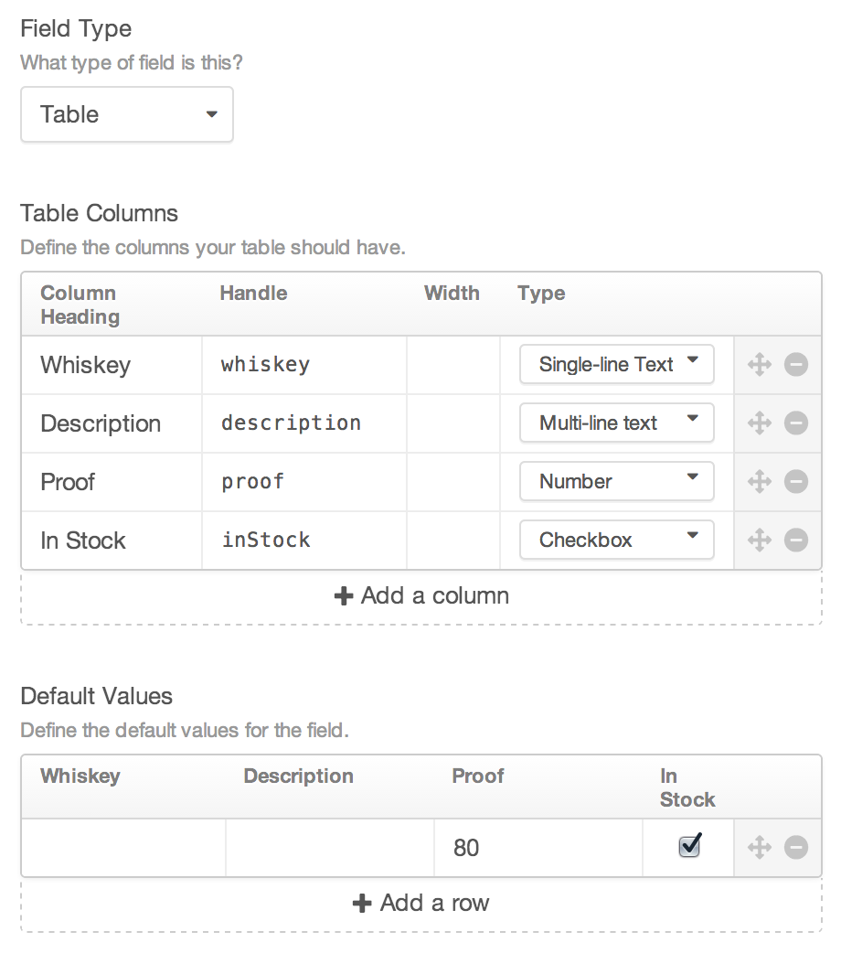Uncheck the In Stock default checkbox
This screenshot has height=953, width=841.
tap(690, 845)
